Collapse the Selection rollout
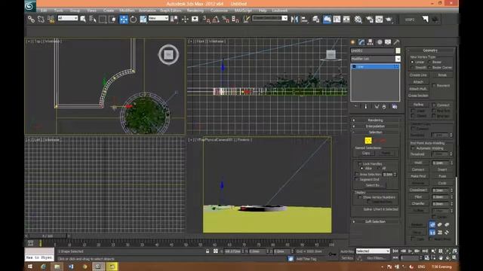Image resolution: width=483 pixels, height=271 pixels. (x=375, y=132)
